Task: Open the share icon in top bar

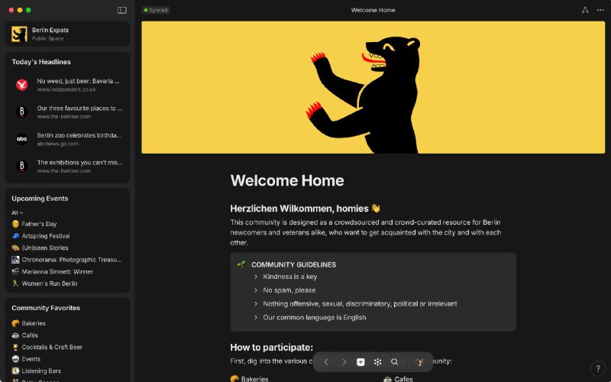Action: pos(585,10)
